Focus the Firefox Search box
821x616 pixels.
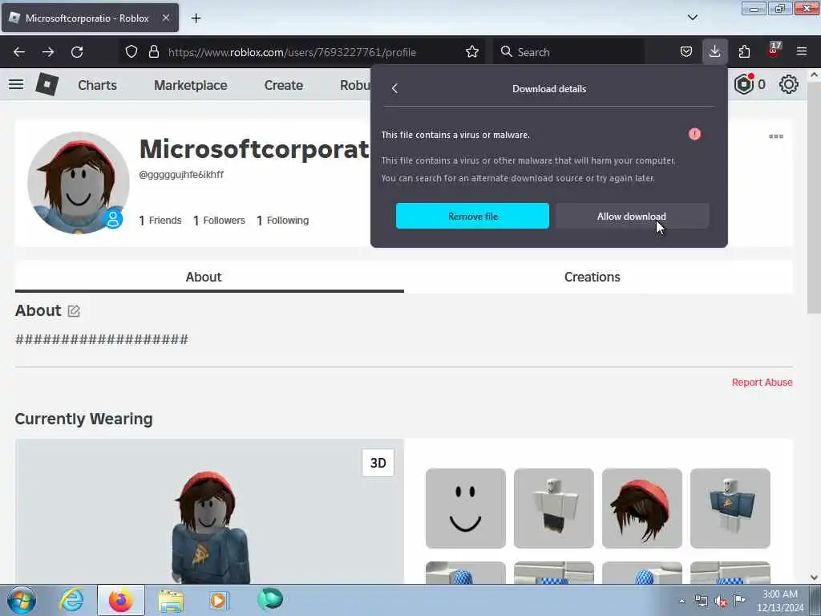pos(568,52)
